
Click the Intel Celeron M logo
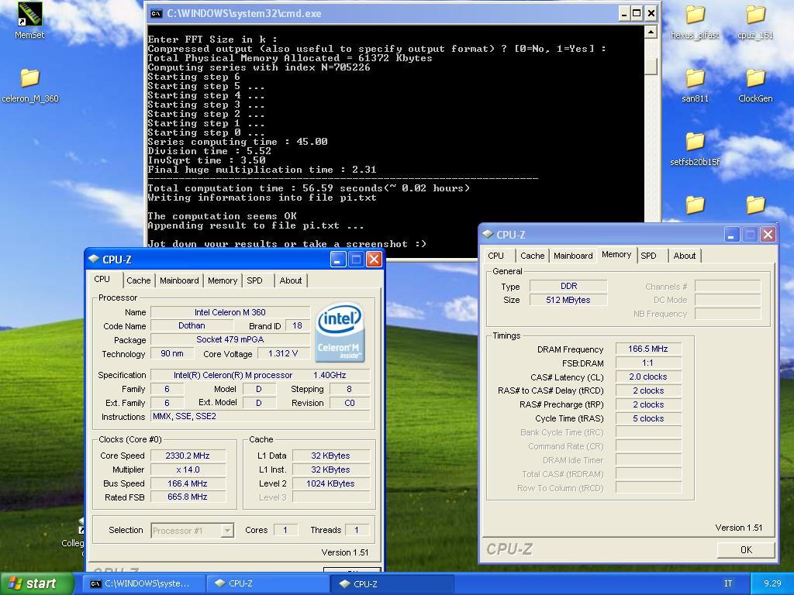coord(340,332)
